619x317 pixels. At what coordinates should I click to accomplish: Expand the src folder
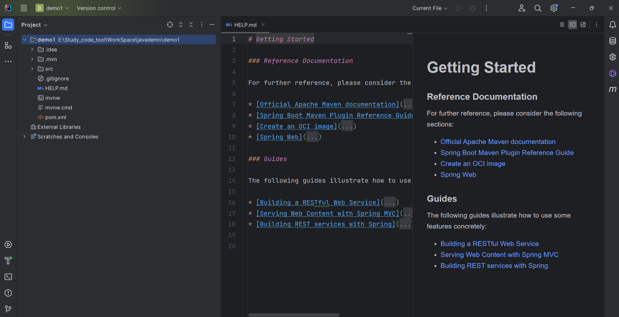(32, 69)
